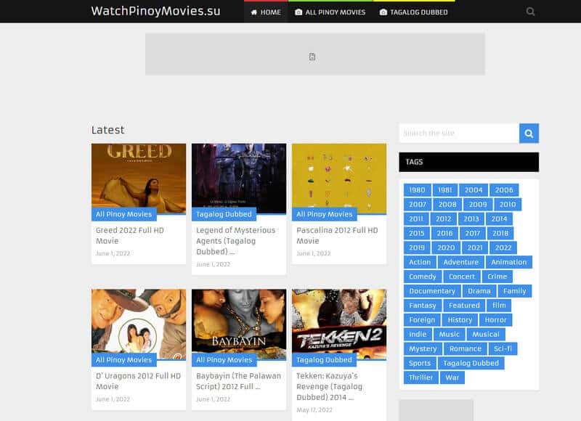The height and width of the screenshot is (421, 581).
Task: Filter by the Concert tag
Action: pos(462,277)
